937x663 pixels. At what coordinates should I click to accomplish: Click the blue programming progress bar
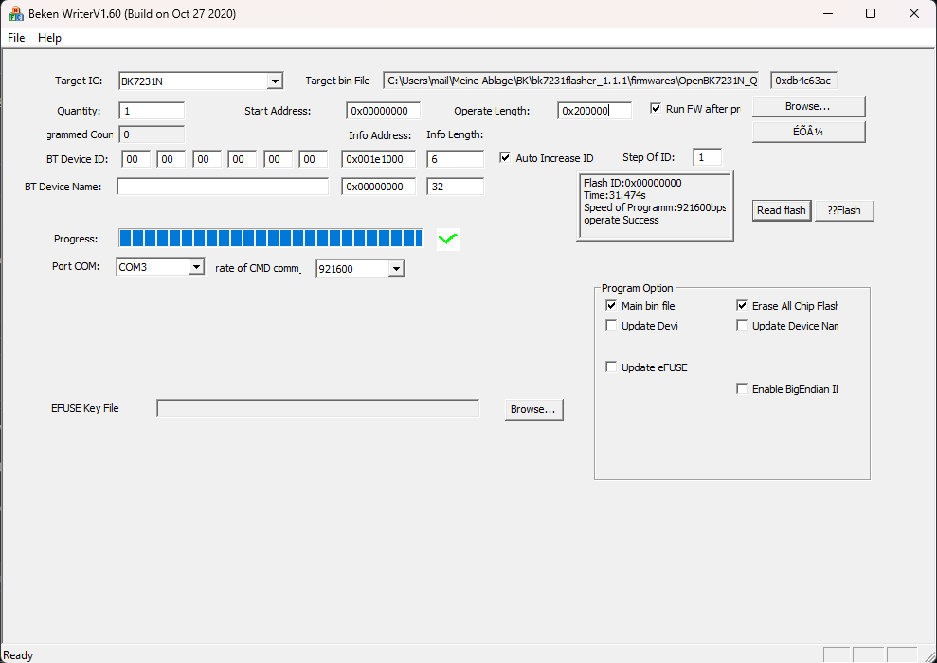[270, 238]
